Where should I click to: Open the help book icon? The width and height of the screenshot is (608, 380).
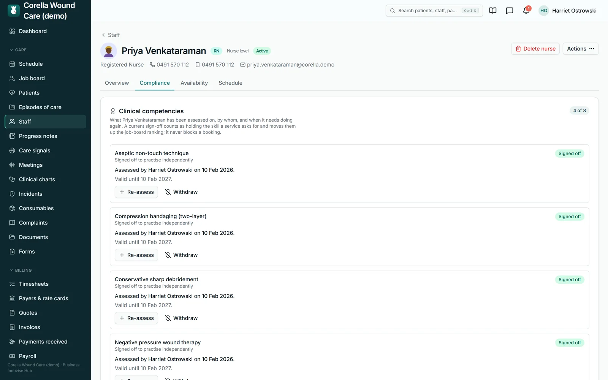(x=493, y=11)
